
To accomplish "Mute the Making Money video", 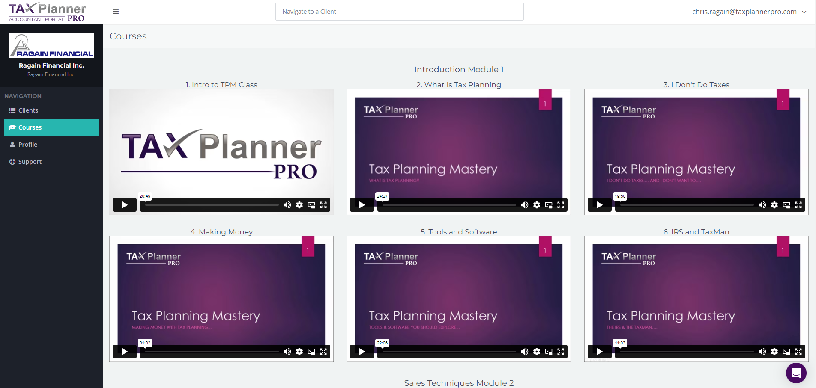I will [x=287, y=352].
